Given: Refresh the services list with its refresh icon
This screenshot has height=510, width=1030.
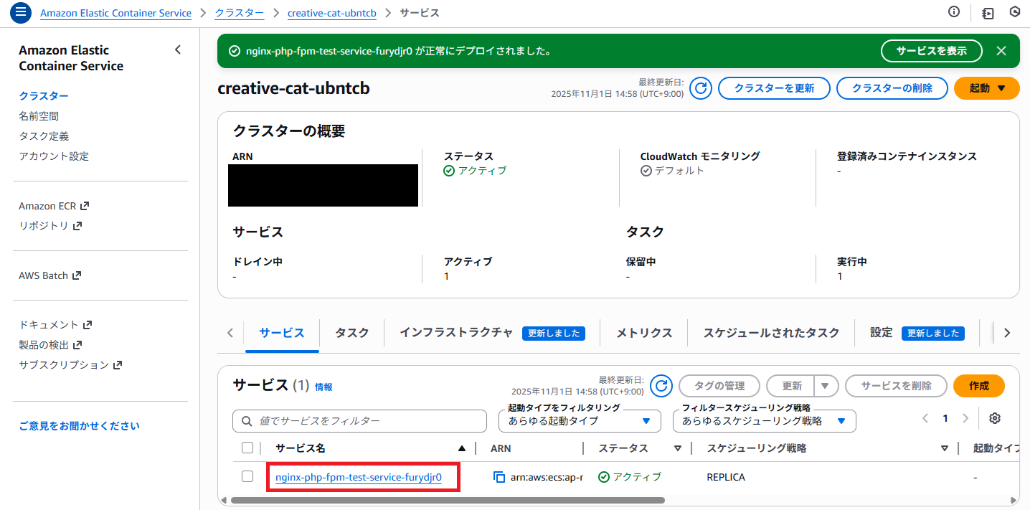Looking at the screenshot, I should (x=661, y=386).
